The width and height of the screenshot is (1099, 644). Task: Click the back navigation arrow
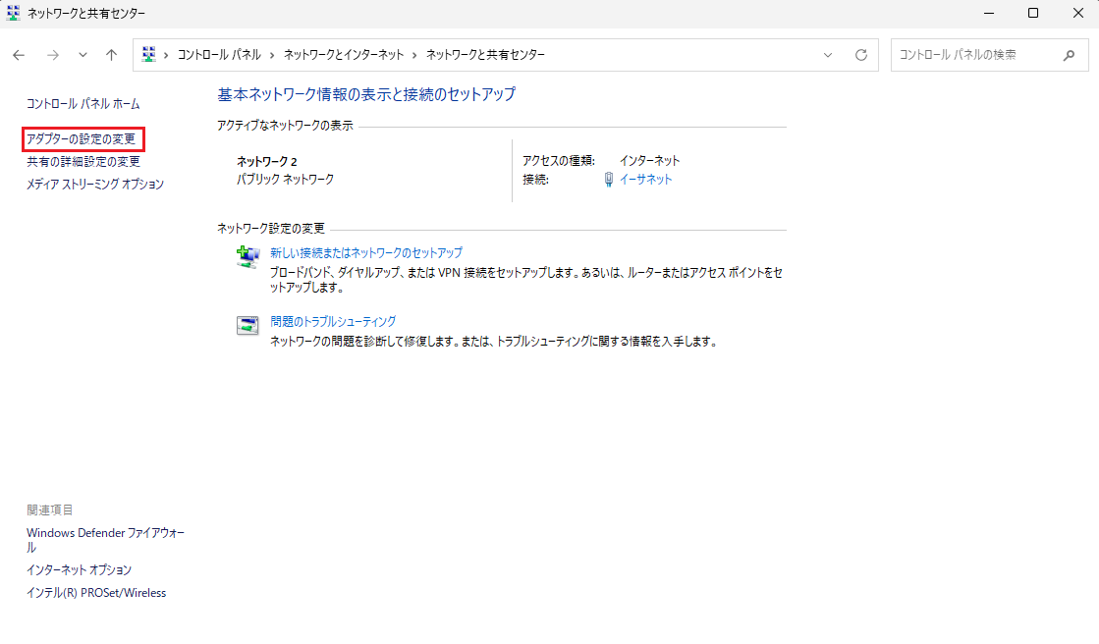point(19,55)
